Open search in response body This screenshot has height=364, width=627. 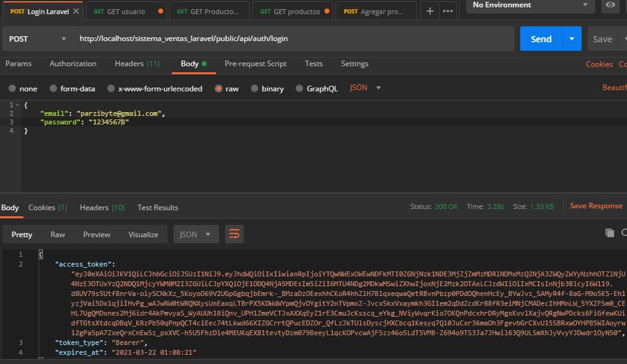tap(624, 232)
